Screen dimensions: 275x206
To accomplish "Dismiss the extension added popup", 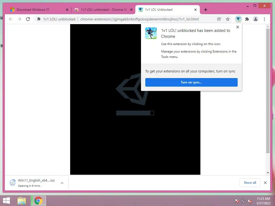I will (237, 27).
